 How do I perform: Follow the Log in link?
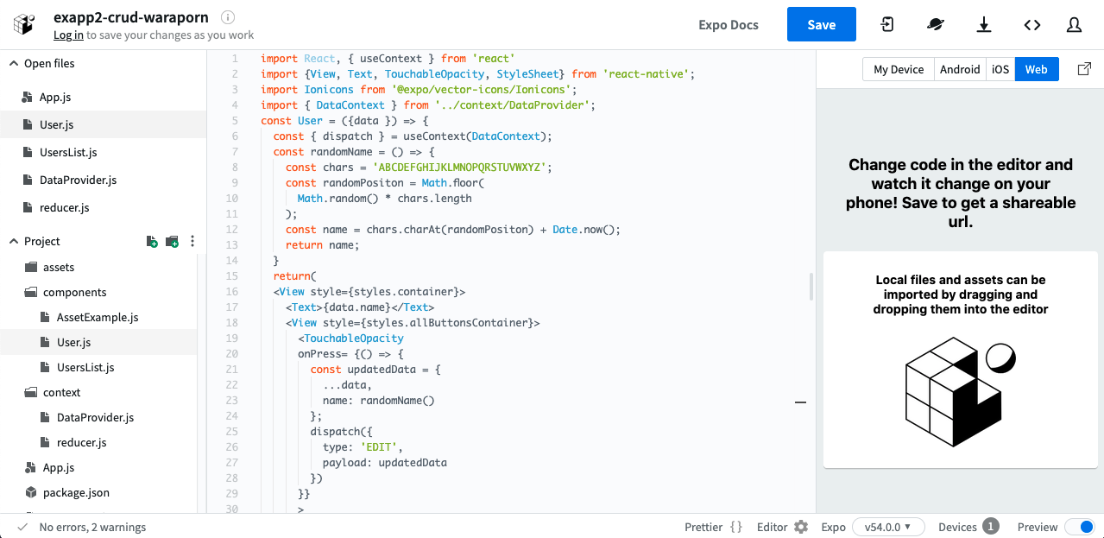(x=68, y=35)
